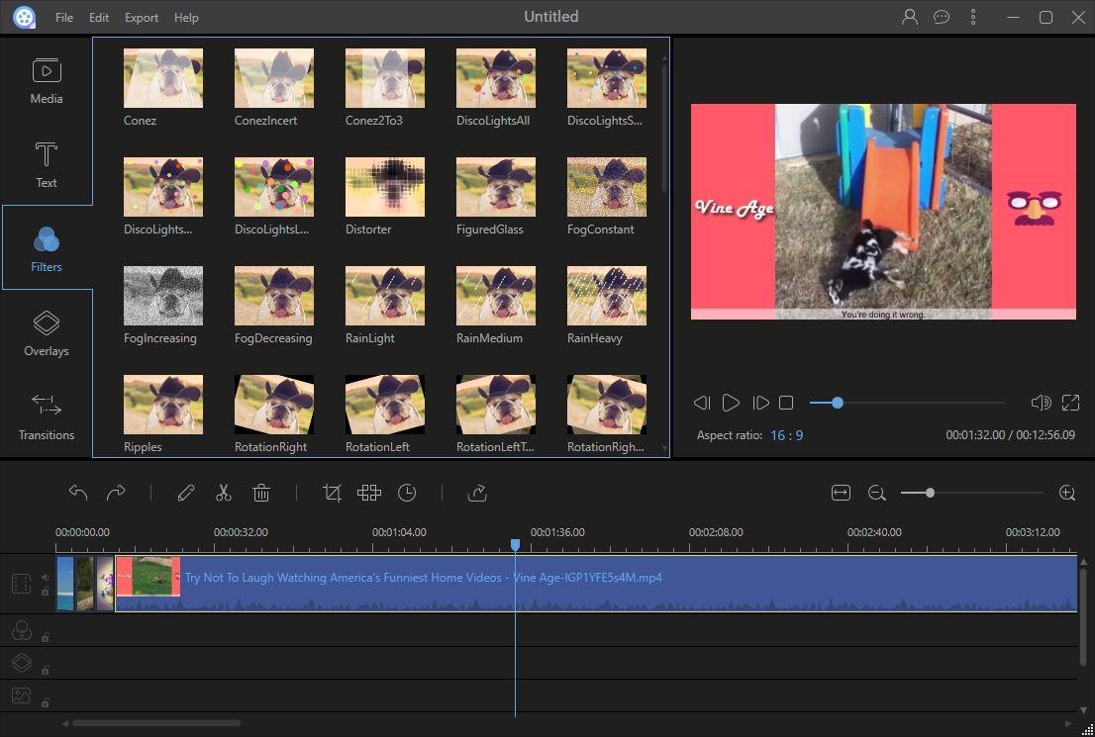The image size is (1095, 737).
Task: Redo the last undone action
Action: coord(116,493)
